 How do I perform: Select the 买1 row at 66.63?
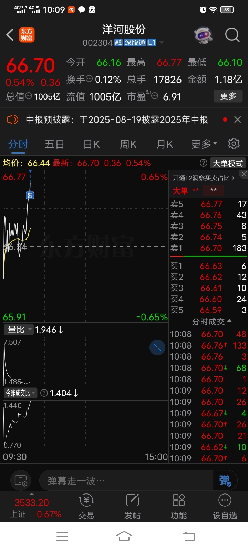208,266
